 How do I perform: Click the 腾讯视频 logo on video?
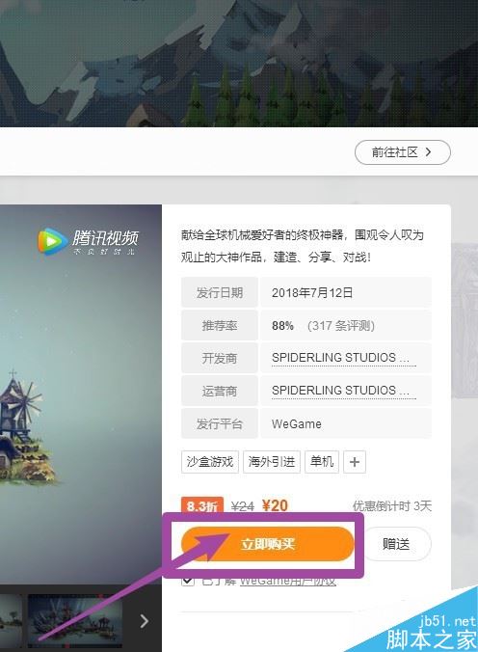coord(88,241)
